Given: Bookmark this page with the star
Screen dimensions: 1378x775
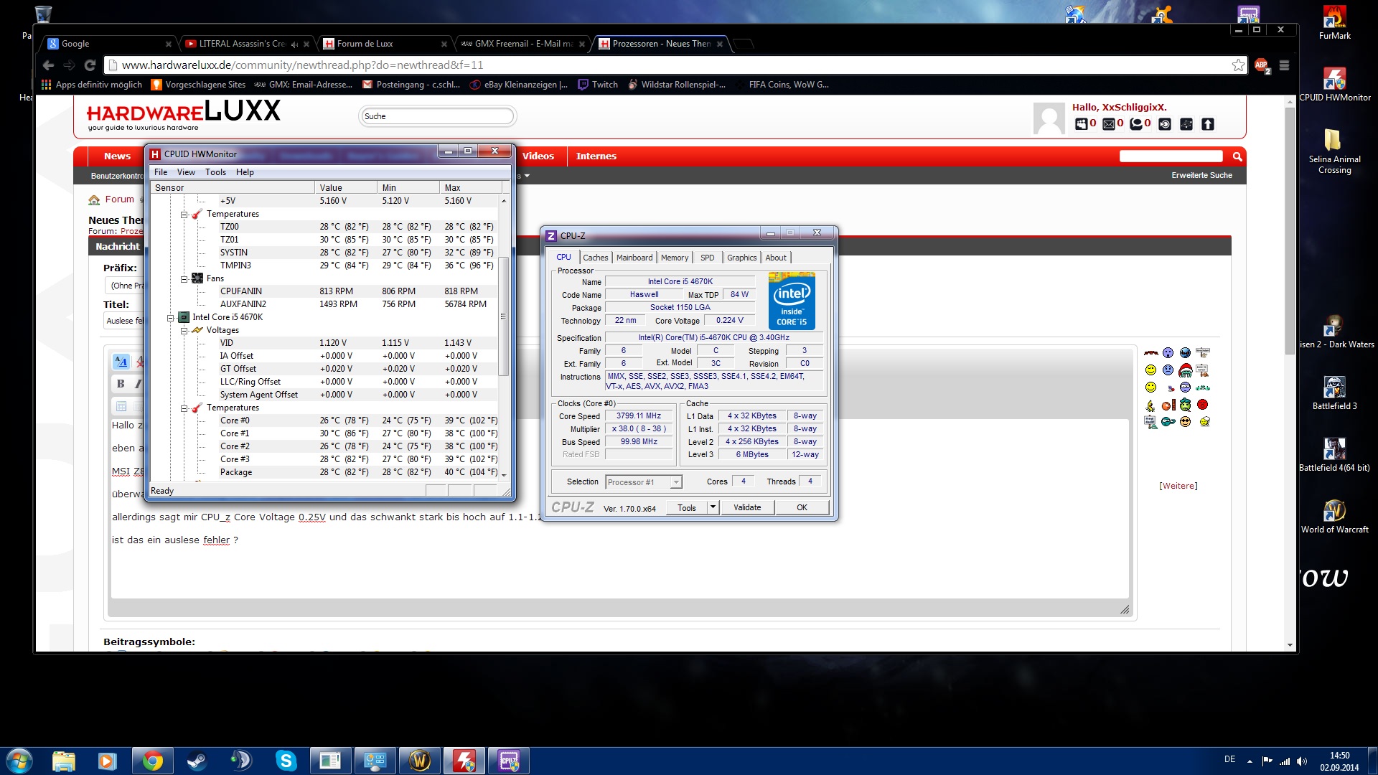Looking at the screenshot, I should click(x=1238, y=65).
